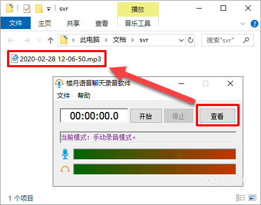Open the 文件 tab in File Explorer ribbon
Image resolution: width=261 pixels, height=205 pixels.
click(x=16, y=23)
